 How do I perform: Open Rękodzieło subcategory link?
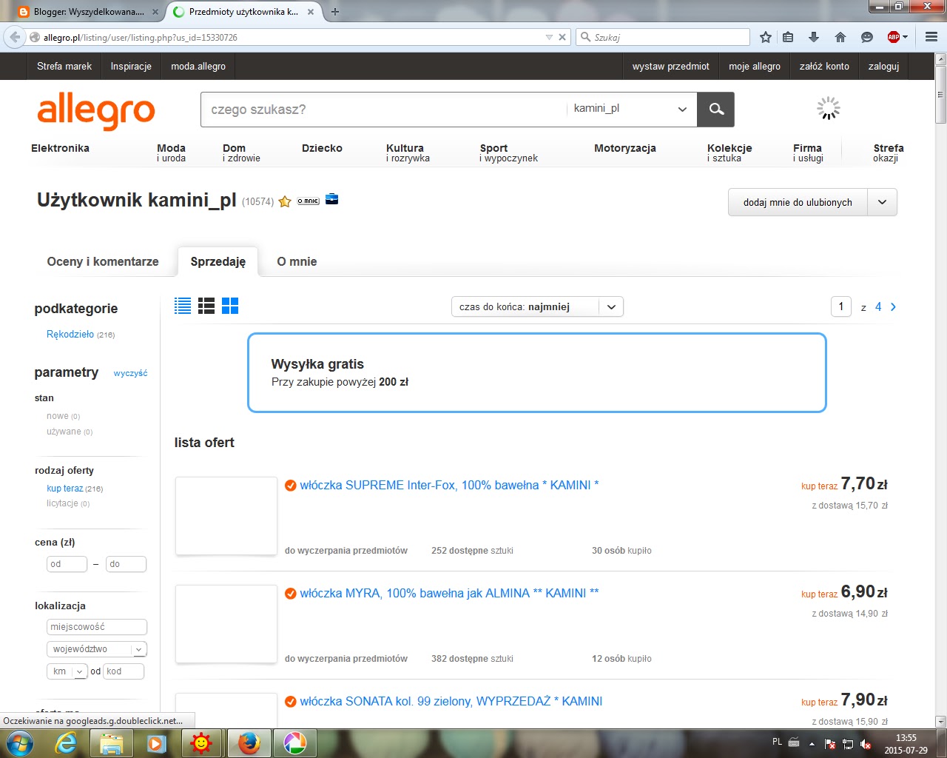coord(70,334)
